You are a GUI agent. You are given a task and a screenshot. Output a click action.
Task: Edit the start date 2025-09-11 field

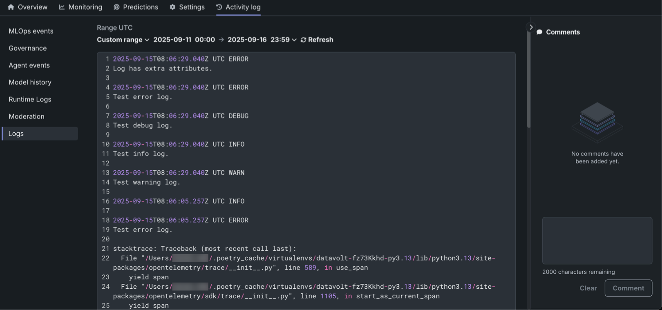(172, 40)
